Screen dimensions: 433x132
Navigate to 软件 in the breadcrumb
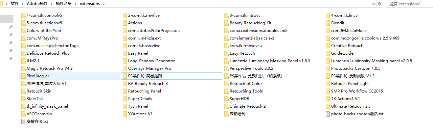point(15,4)
